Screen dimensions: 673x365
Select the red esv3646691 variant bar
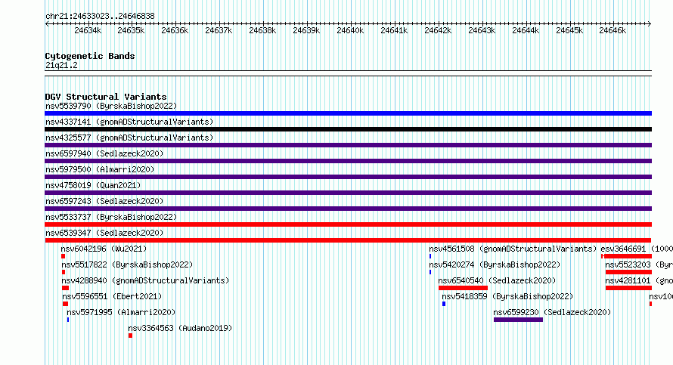[x=627, y=256]
